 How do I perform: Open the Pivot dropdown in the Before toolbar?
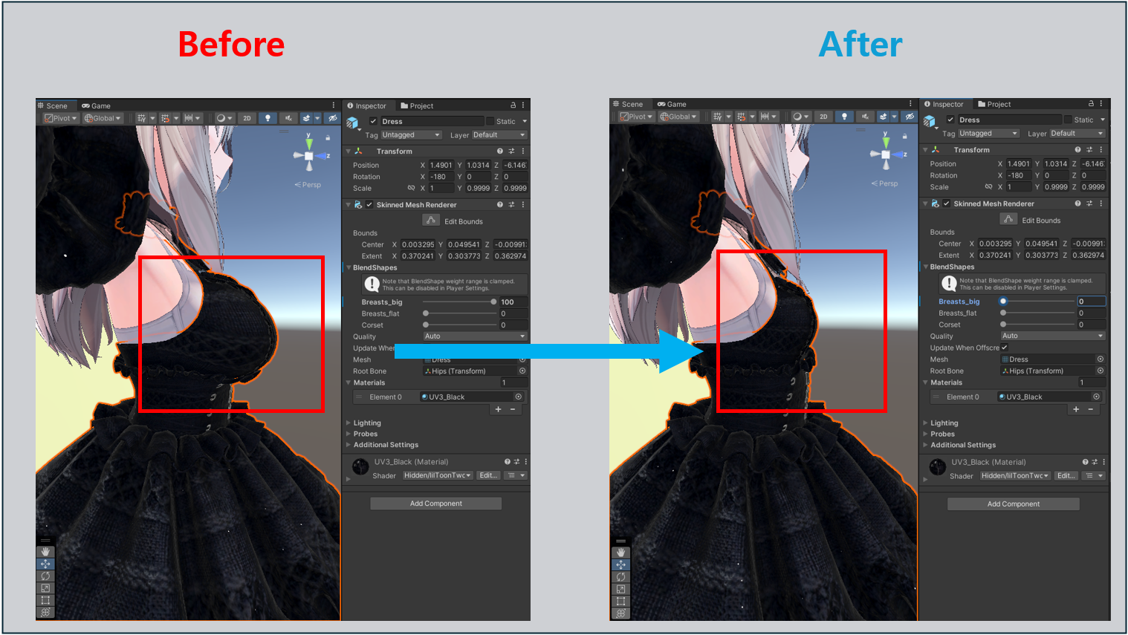pos(60,118)
